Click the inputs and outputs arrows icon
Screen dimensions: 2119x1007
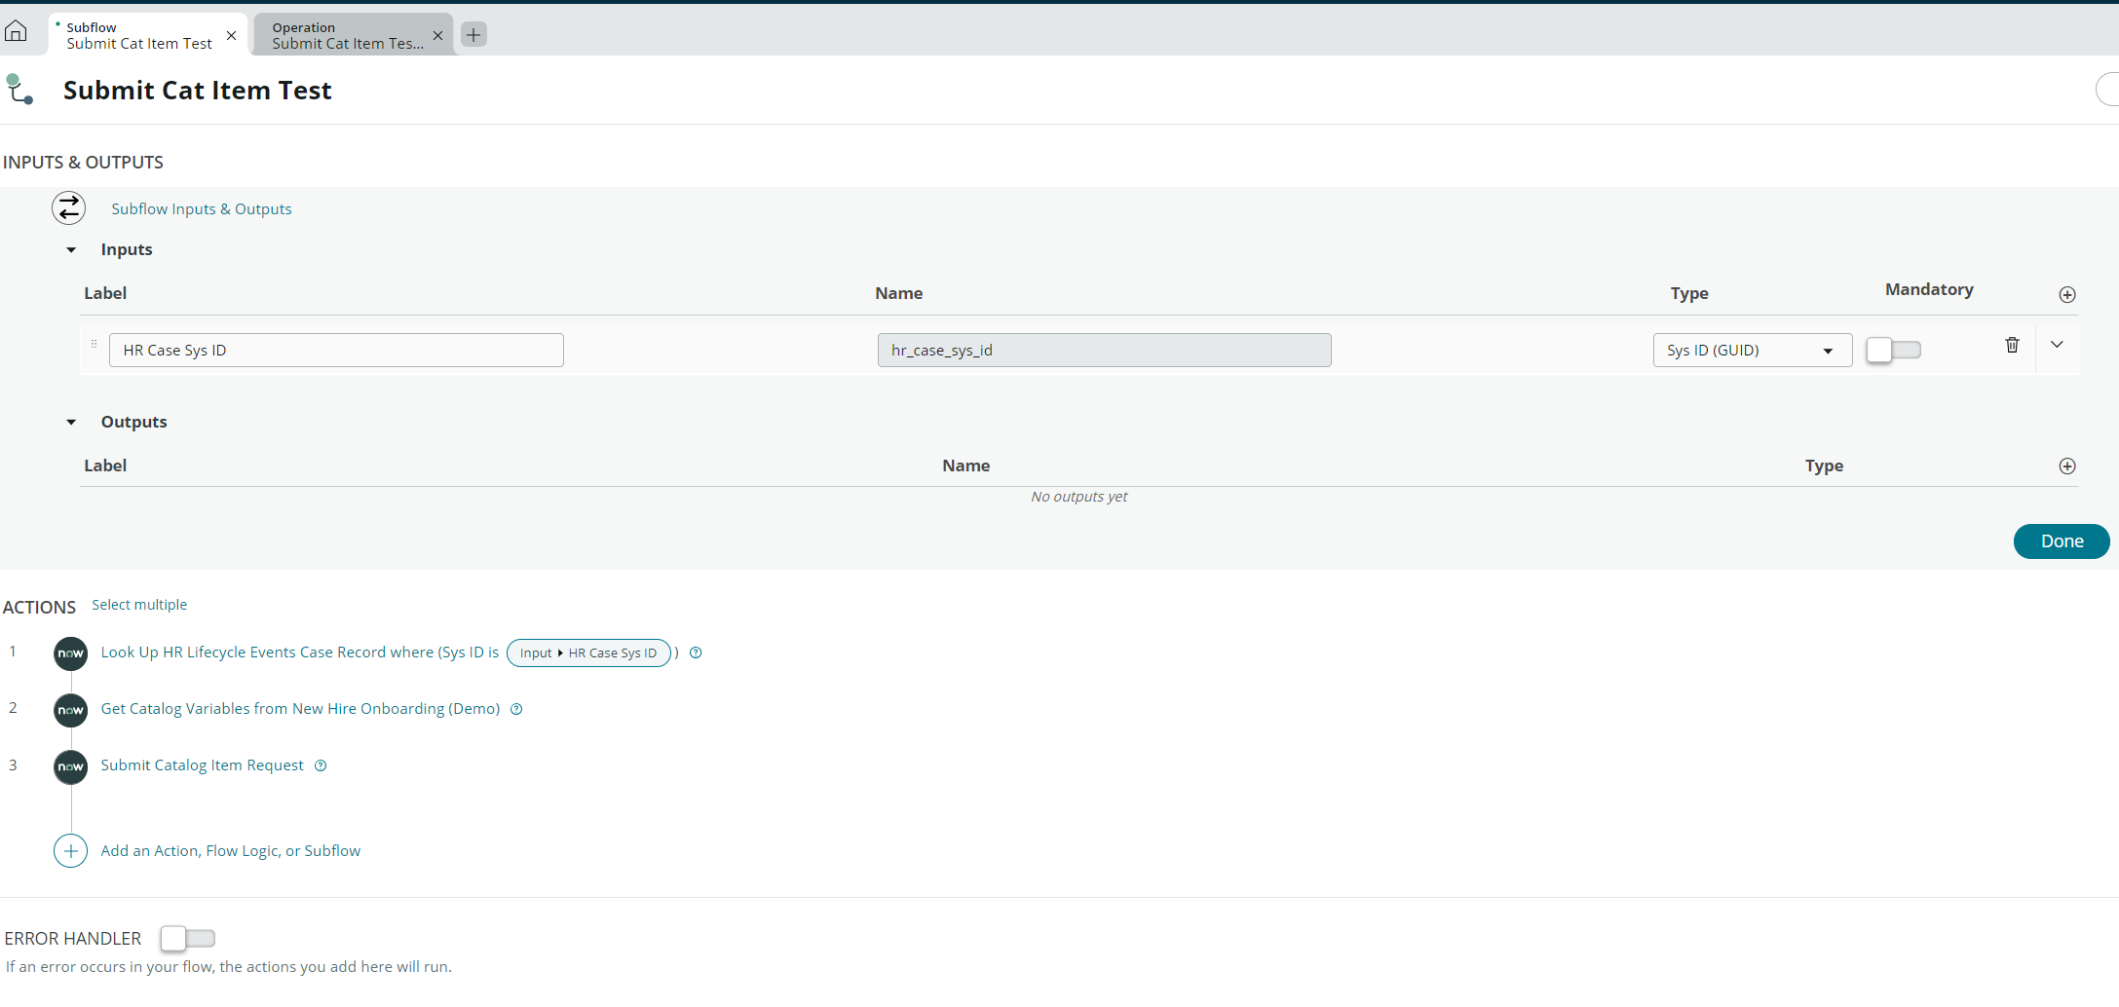pos(69,208)
